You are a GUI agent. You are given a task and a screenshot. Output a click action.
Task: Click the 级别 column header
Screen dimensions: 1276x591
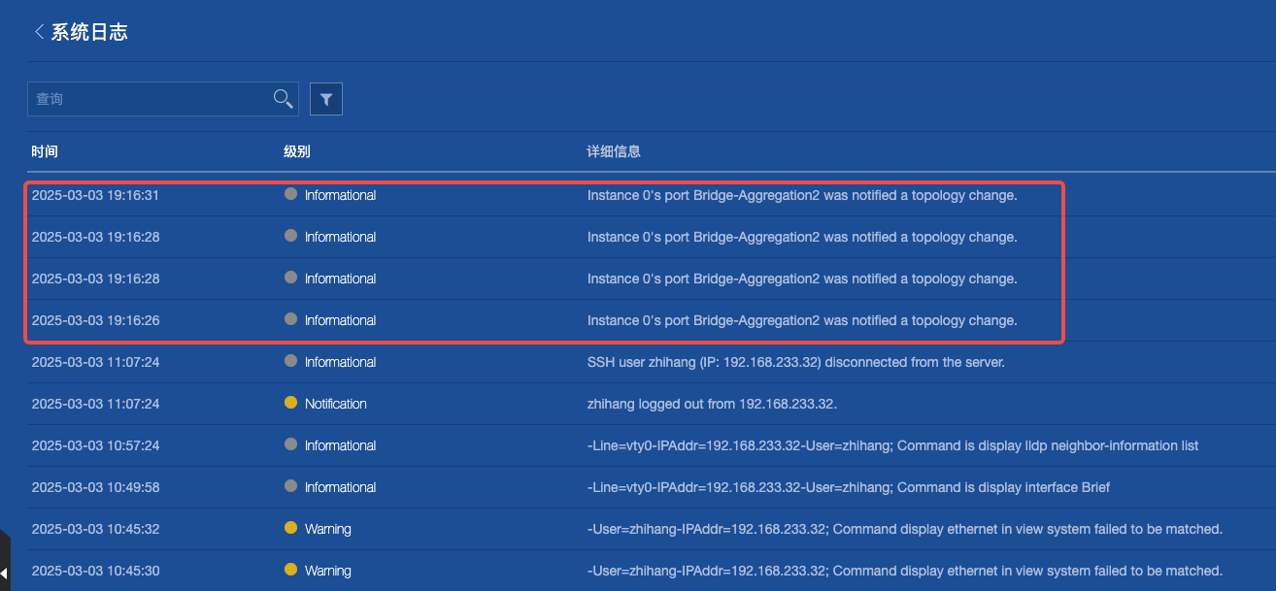pyautogui.click(x=297, y=151)
